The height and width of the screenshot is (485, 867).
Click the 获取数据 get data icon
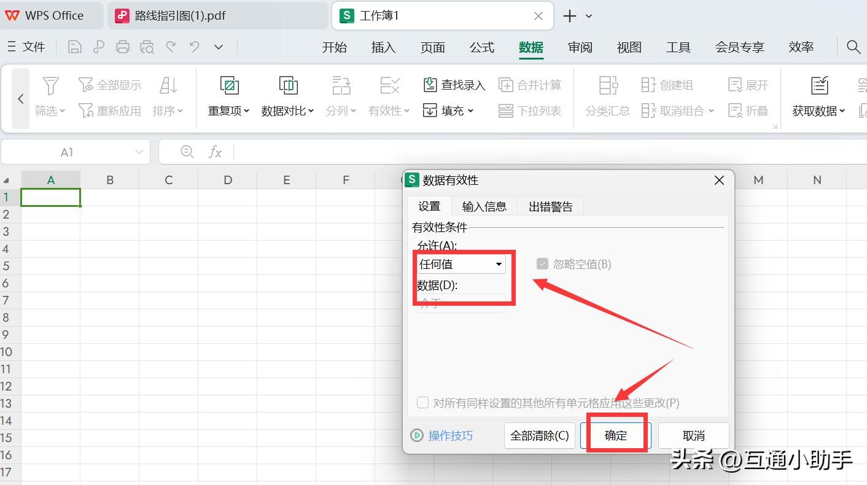click(819, 86)
